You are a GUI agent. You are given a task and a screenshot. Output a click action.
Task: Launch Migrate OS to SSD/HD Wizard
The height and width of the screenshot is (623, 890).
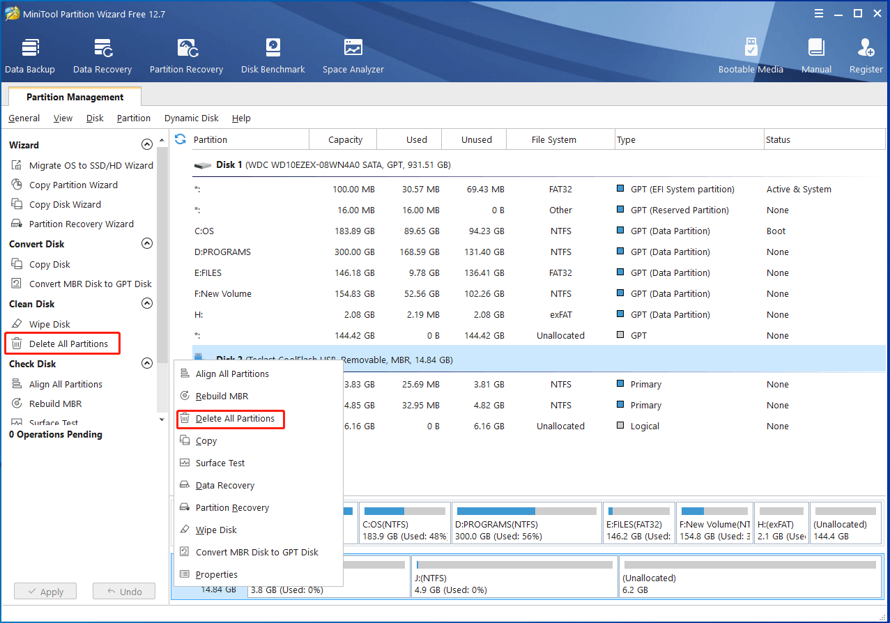(82, 165)
